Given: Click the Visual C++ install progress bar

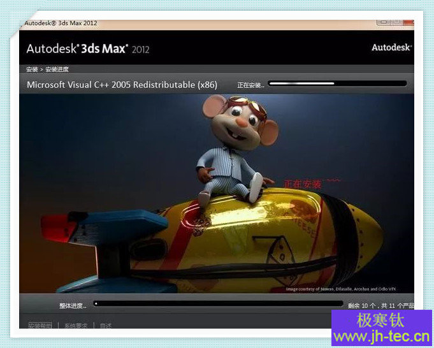Looking at the screenshot, I should pos(337,83).
